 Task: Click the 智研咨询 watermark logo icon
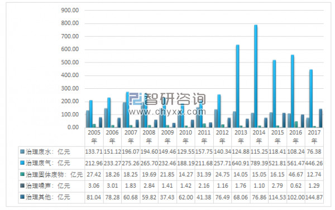click(136, 99)
